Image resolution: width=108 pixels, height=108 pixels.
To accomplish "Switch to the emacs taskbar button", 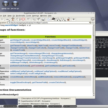I will tap(55, 106).
